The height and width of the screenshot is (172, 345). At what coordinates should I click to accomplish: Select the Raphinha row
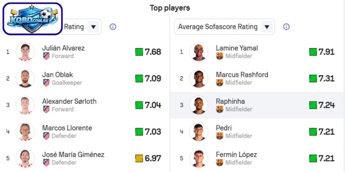coord(257,105)
